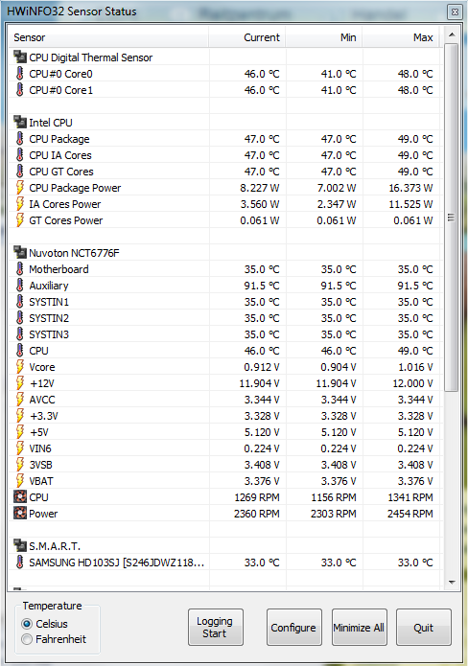Viewport: 468px width, 666px height.
Task: Click thermometer icon beside CPU Package
Action: point(19,138)
